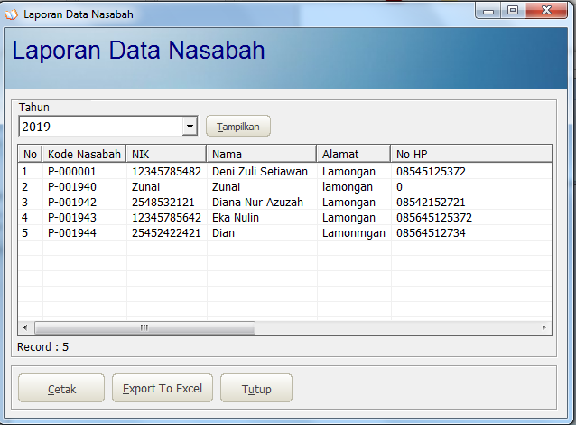Click NIK value 25452422421
576x425 pixels.
pyautogui.click(x=166, y=233)
